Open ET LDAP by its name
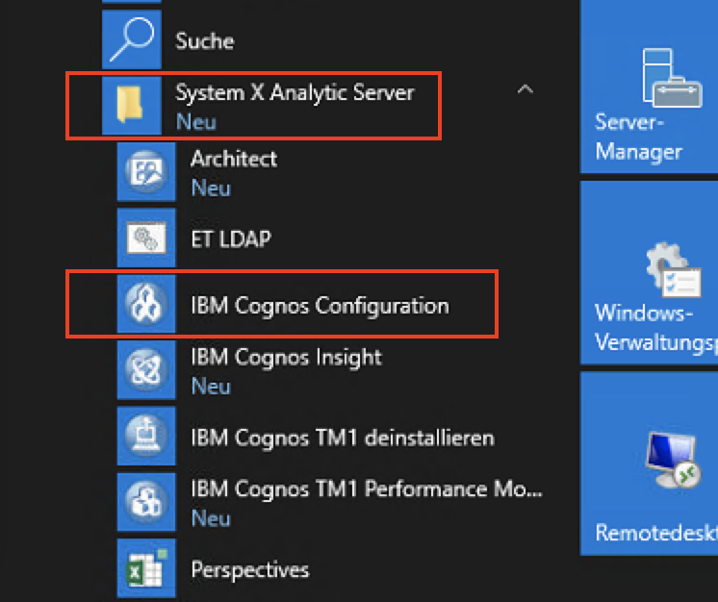 click(230, 238)
